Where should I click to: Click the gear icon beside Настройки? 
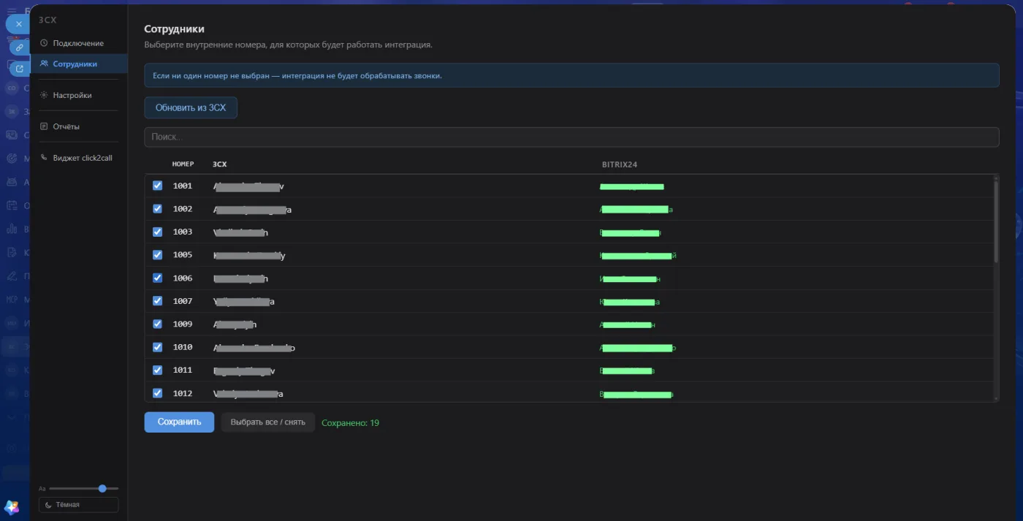(44, 95)
